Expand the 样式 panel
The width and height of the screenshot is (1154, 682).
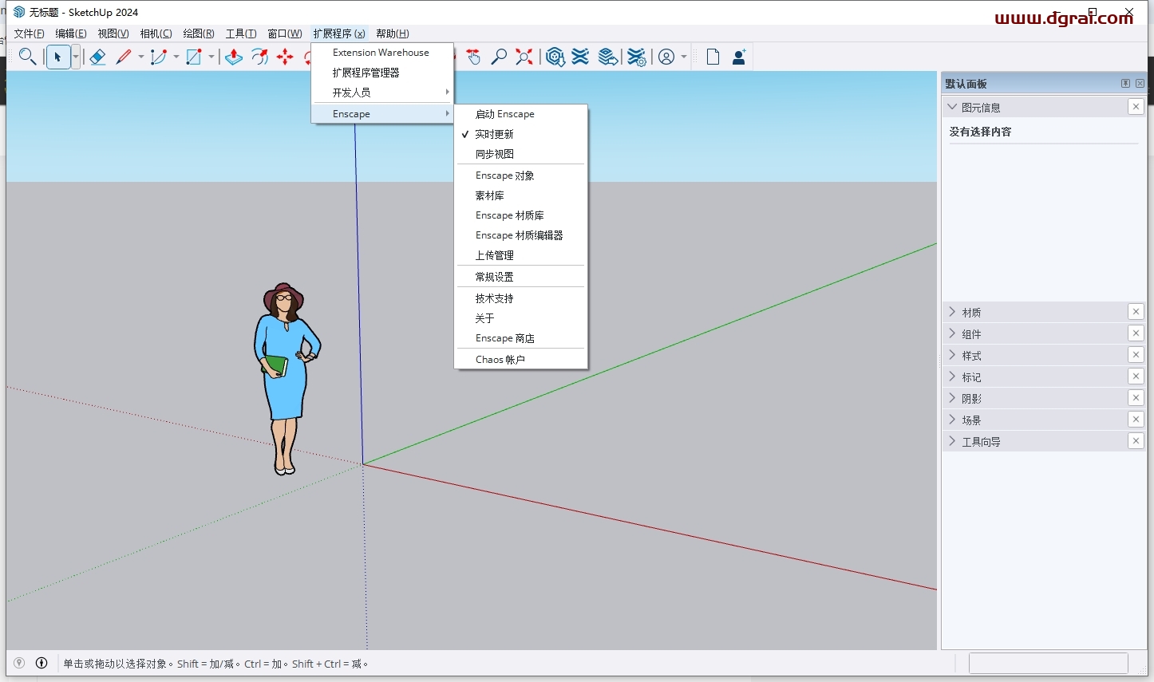coord(952,355)
